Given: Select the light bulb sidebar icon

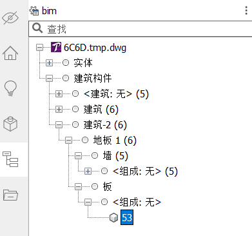Looking at the screenshot, I should [x=10, y=88].
